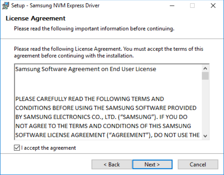Screen dimensions: 224x175
Task: Click the license scrollbar thumb
Action: 205,76
